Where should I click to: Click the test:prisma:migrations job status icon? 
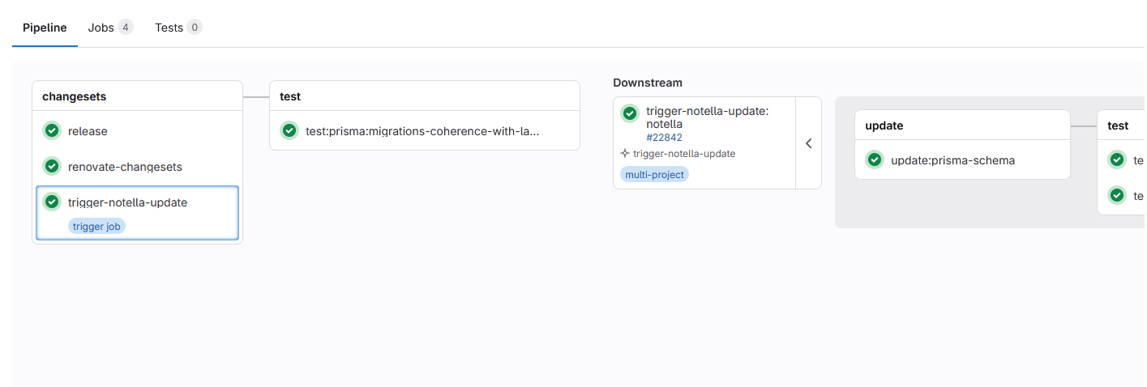tap(289, 131)
